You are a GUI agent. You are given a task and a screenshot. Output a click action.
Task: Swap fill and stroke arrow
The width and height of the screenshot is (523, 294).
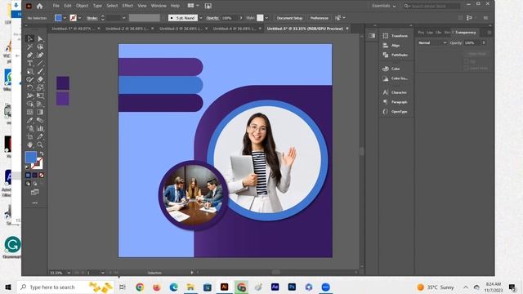click(42, 154)
